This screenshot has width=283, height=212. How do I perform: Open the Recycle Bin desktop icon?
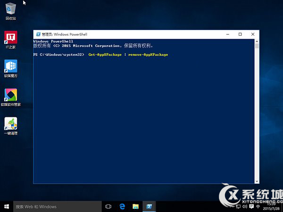[x=11, y=11]
